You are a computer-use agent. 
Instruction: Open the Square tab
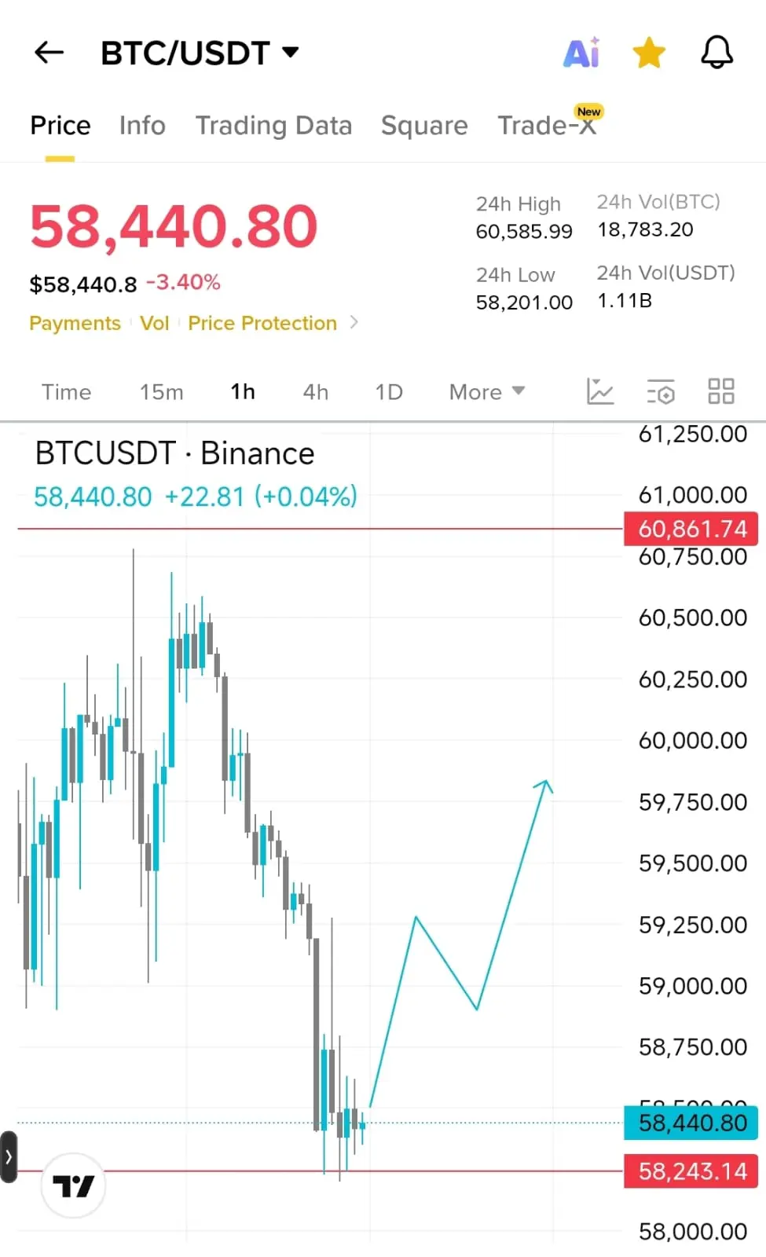[424, 125]
